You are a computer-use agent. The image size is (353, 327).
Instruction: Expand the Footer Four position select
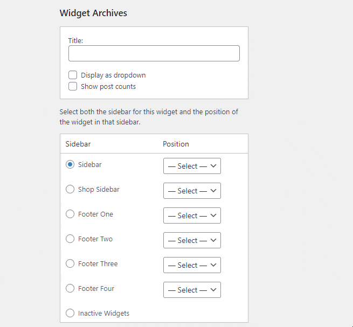[x=192, y=290]
